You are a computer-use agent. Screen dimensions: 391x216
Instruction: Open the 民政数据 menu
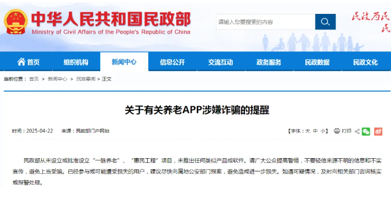click(317, 62)
